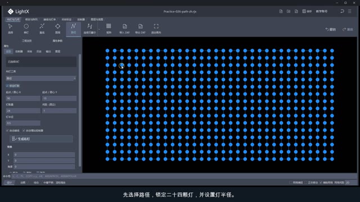Click the save-as document icon

296,11
